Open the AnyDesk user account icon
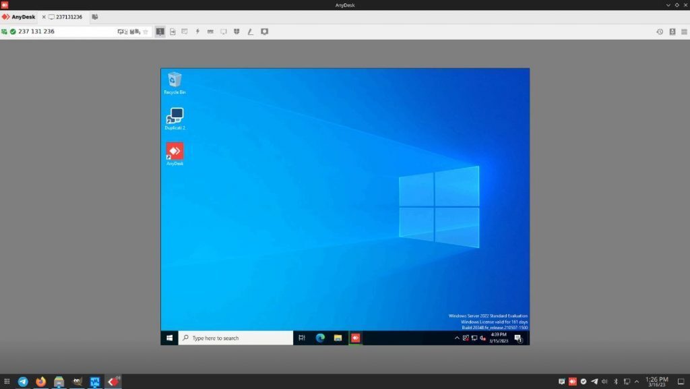This screenshot has width=690, height=389. (x=672, y=31)
